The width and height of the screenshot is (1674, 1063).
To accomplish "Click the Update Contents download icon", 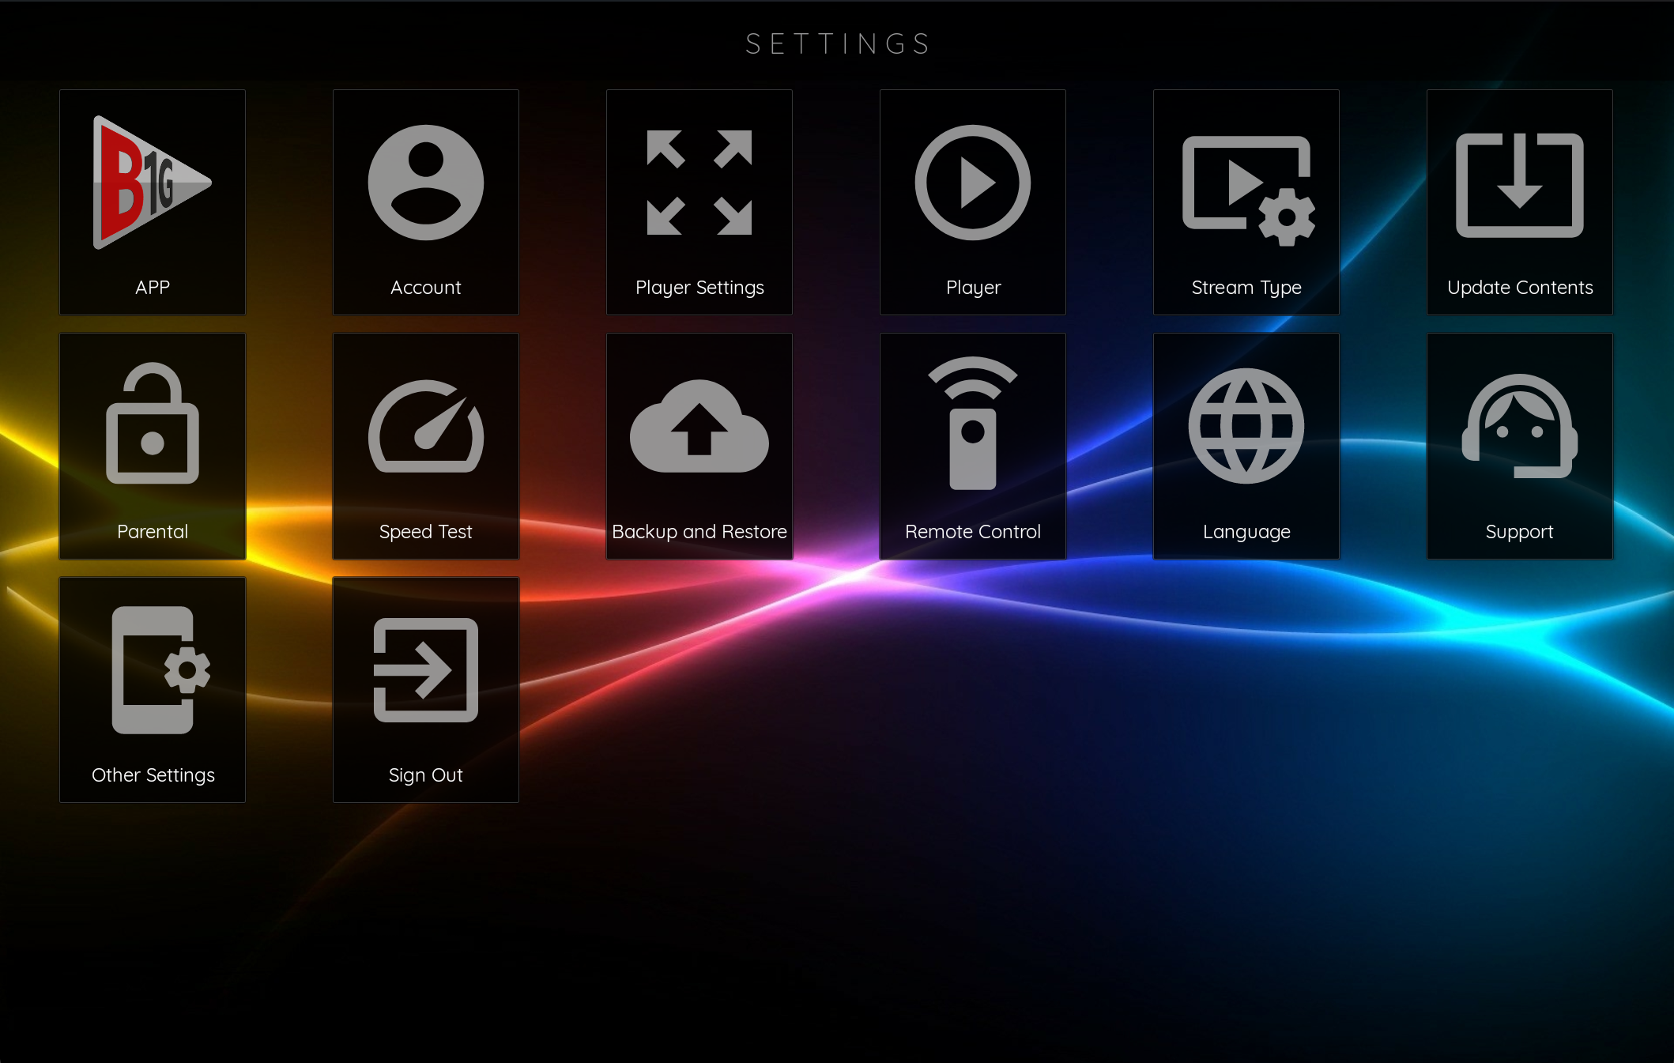I will click(x=1519, y=185).
